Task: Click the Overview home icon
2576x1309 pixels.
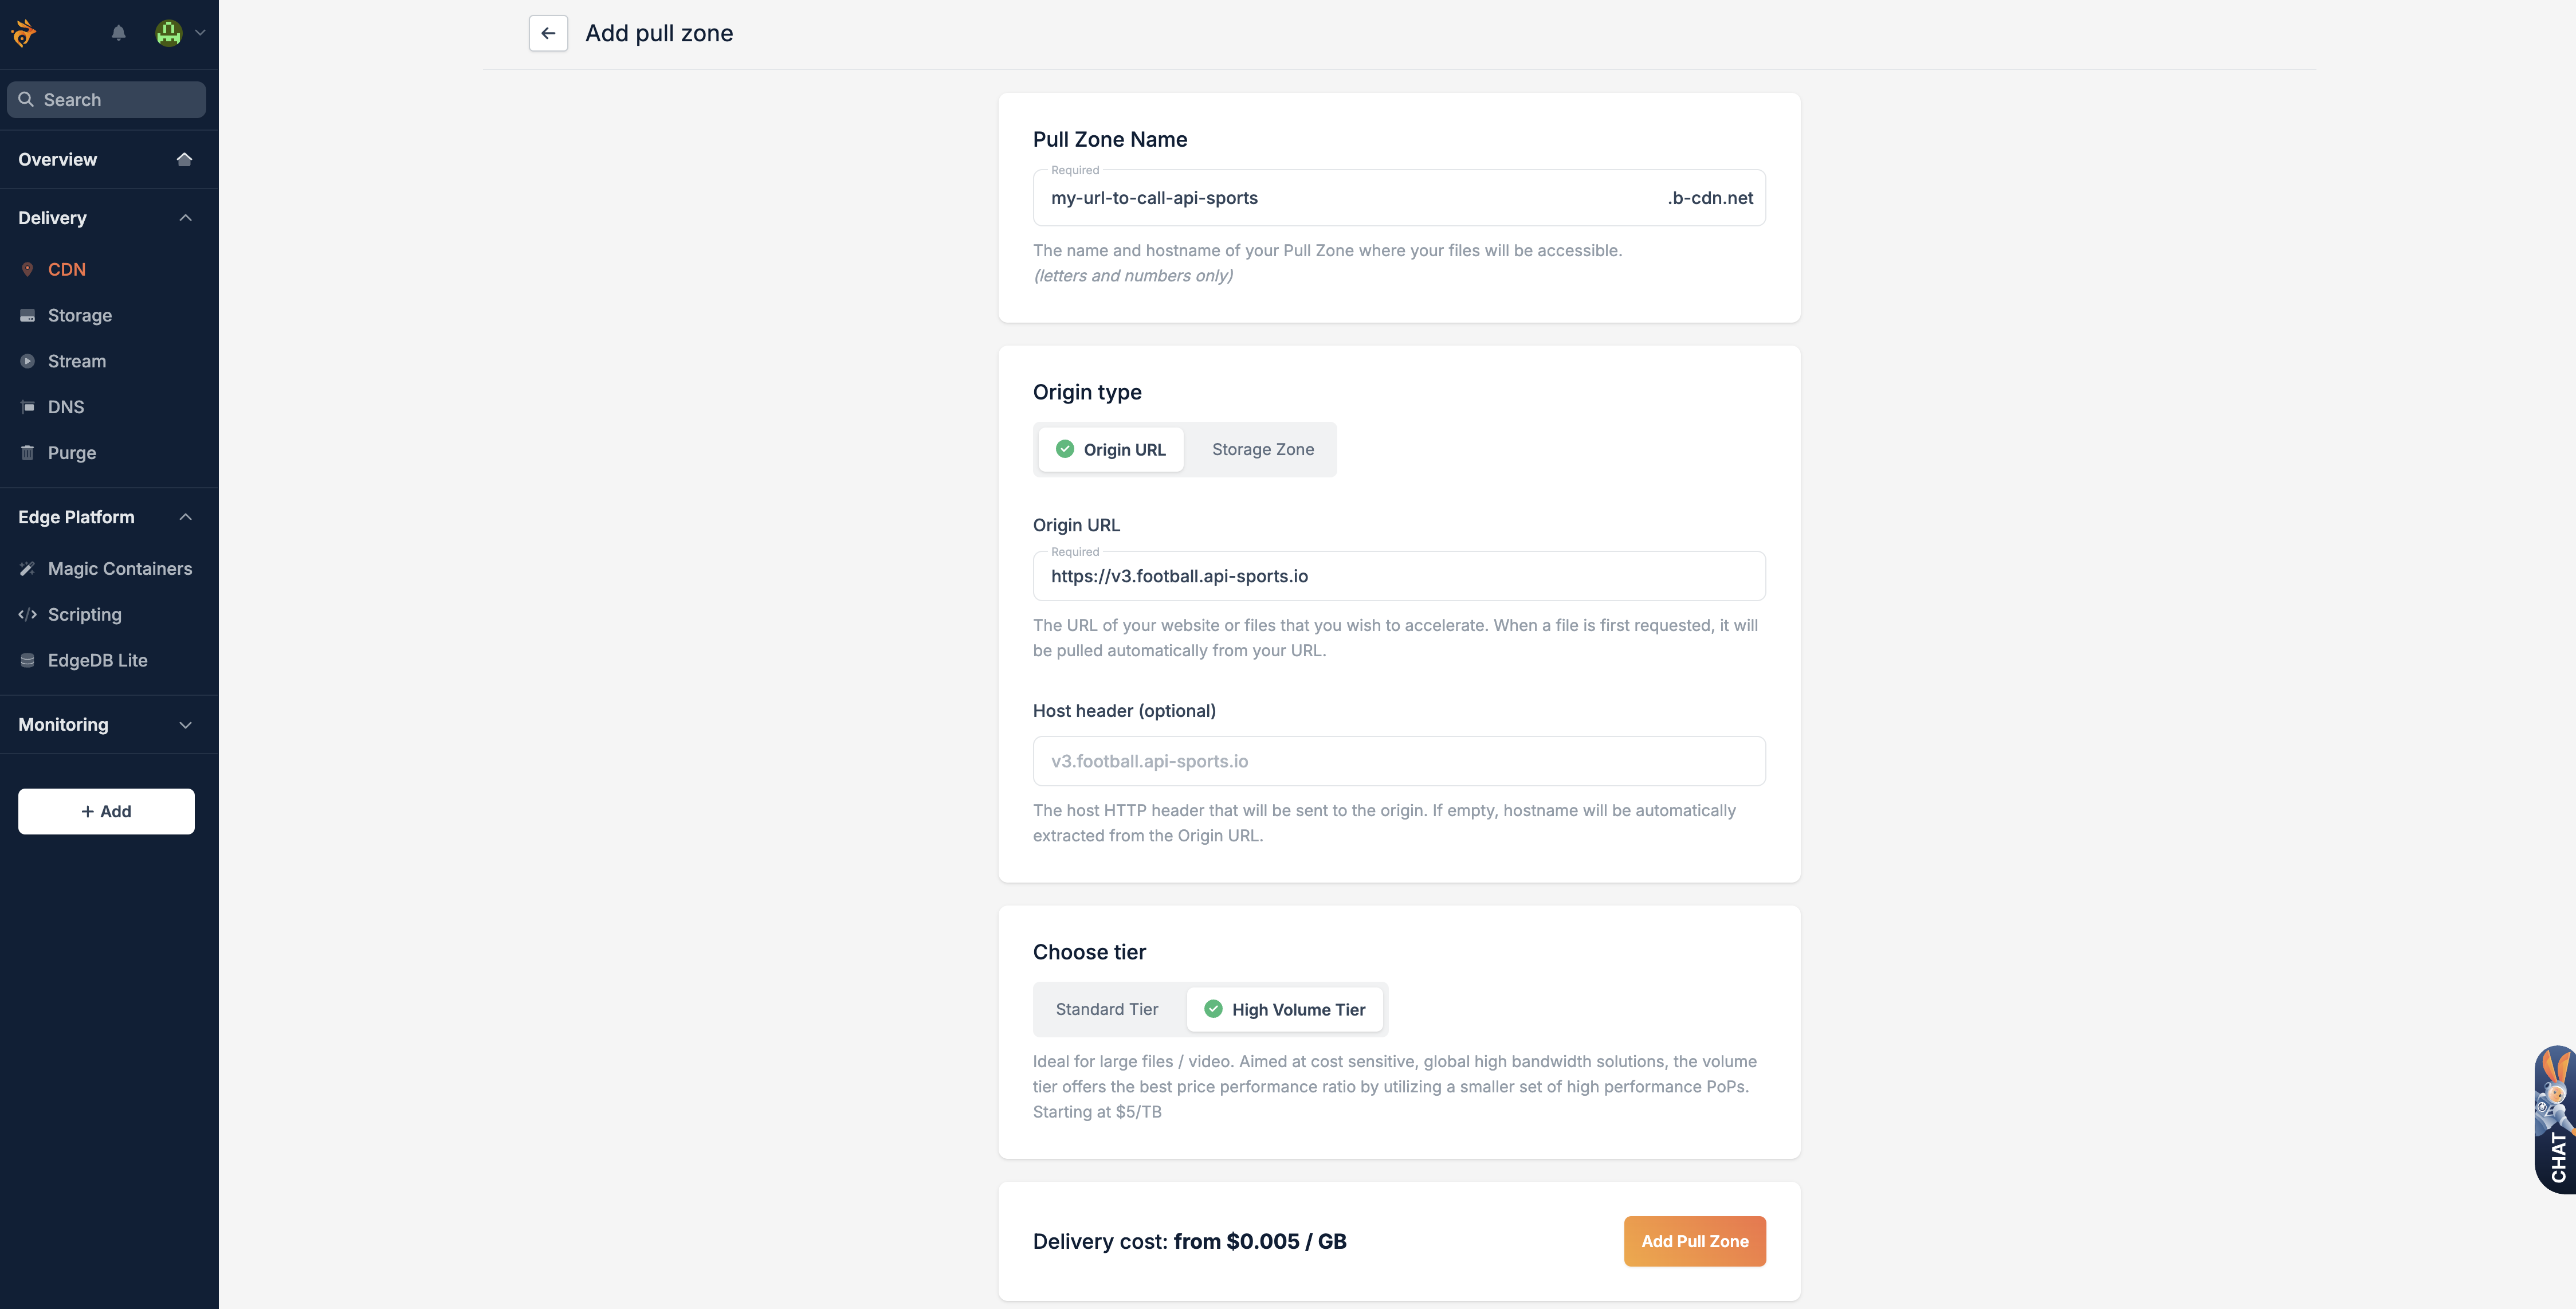Action: (184, 159)
